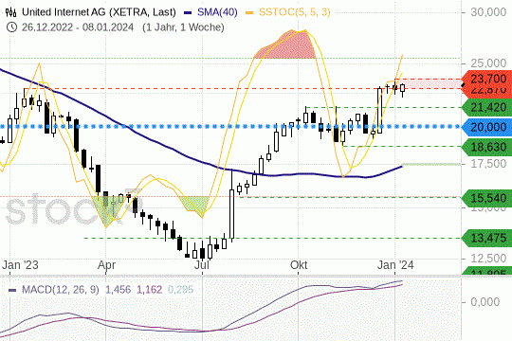
Task: Select the SMA(40) indicator label
Action: [217, 12]
